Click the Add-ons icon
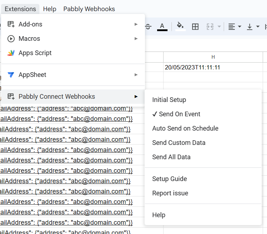 (11, 24)
